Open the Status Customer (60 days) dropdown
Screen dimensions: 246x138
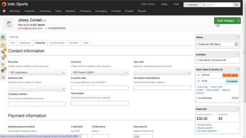(x=218, y=44)
